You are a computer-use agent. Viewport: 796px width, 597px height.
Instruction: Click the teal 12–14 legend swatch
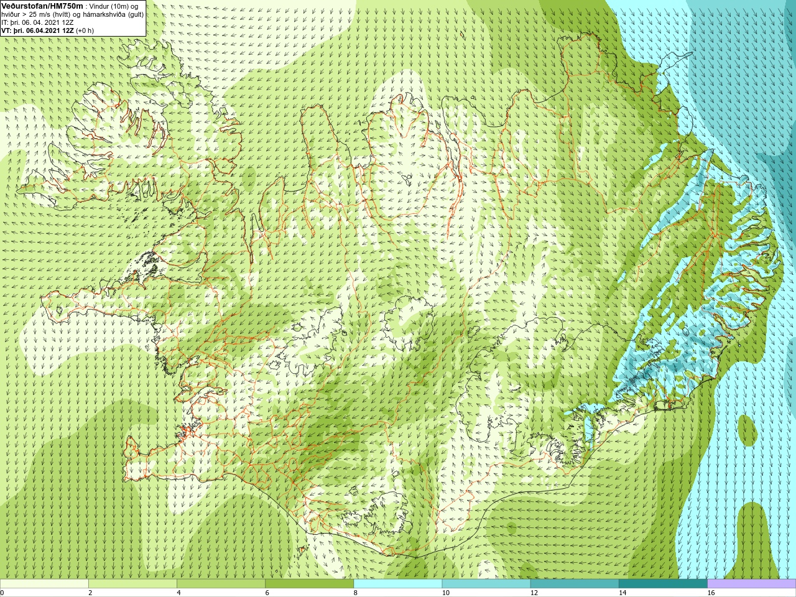tap(574, 584)
